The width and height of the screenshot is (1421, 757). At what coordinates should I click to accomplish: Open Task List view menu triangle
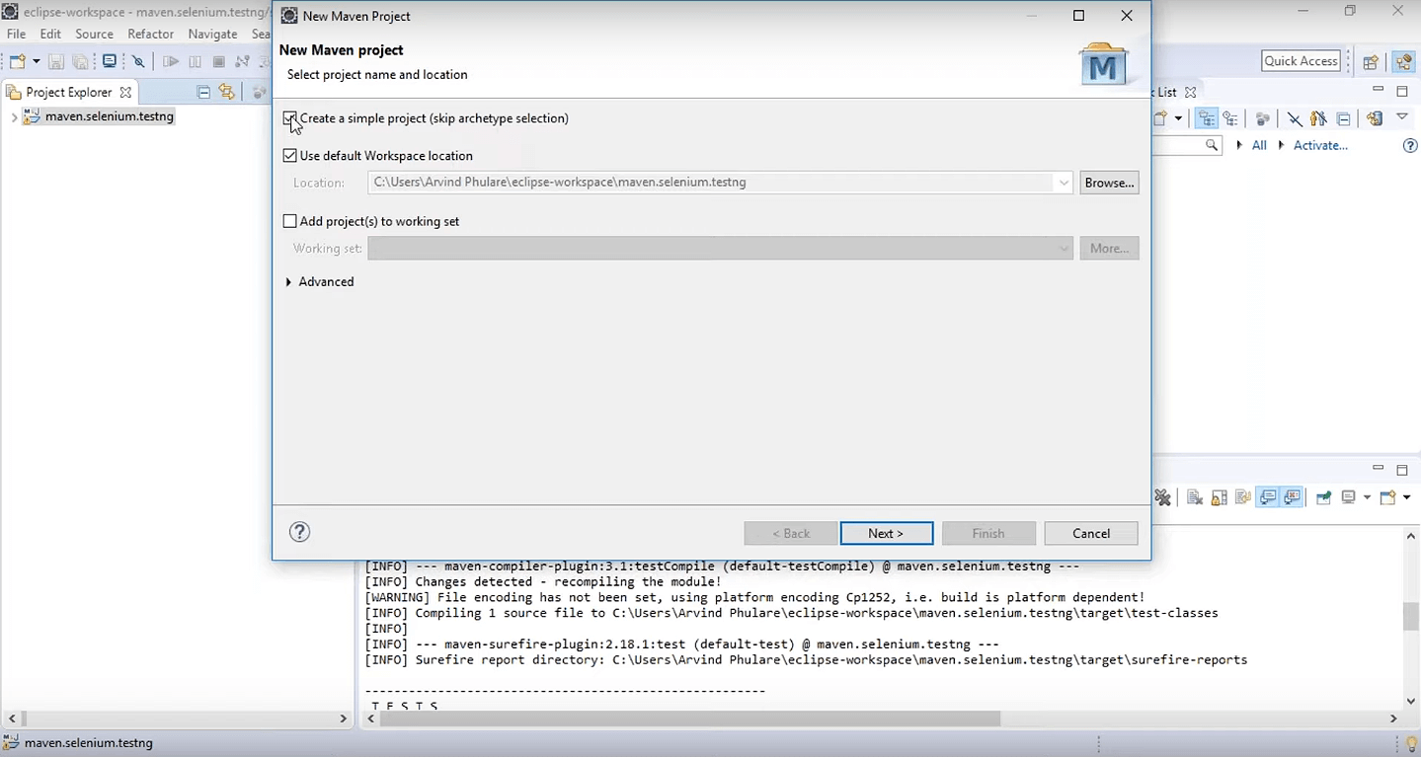coord(1402,117)
